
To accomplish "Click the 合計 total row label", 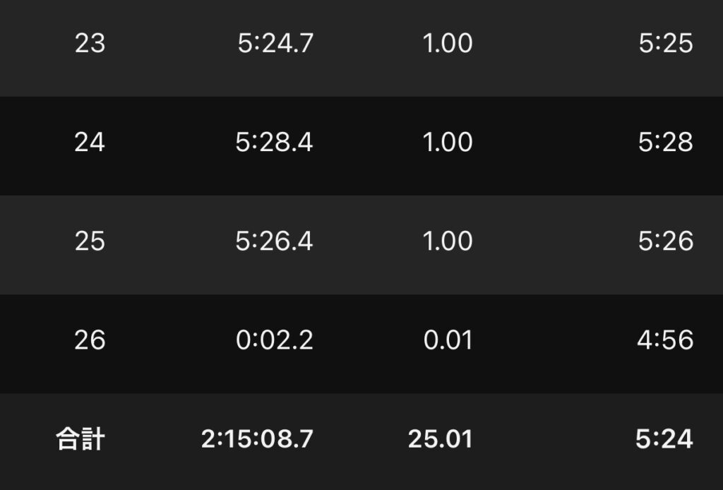I will 80,439.
